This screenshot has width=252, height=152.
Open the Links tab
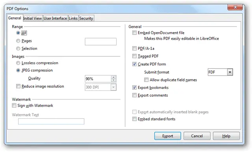[73, 18]
